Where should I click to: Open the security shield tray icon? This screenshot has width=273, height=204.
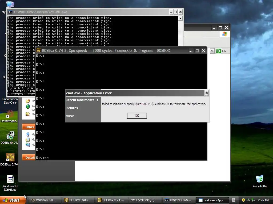pos(243,200)
